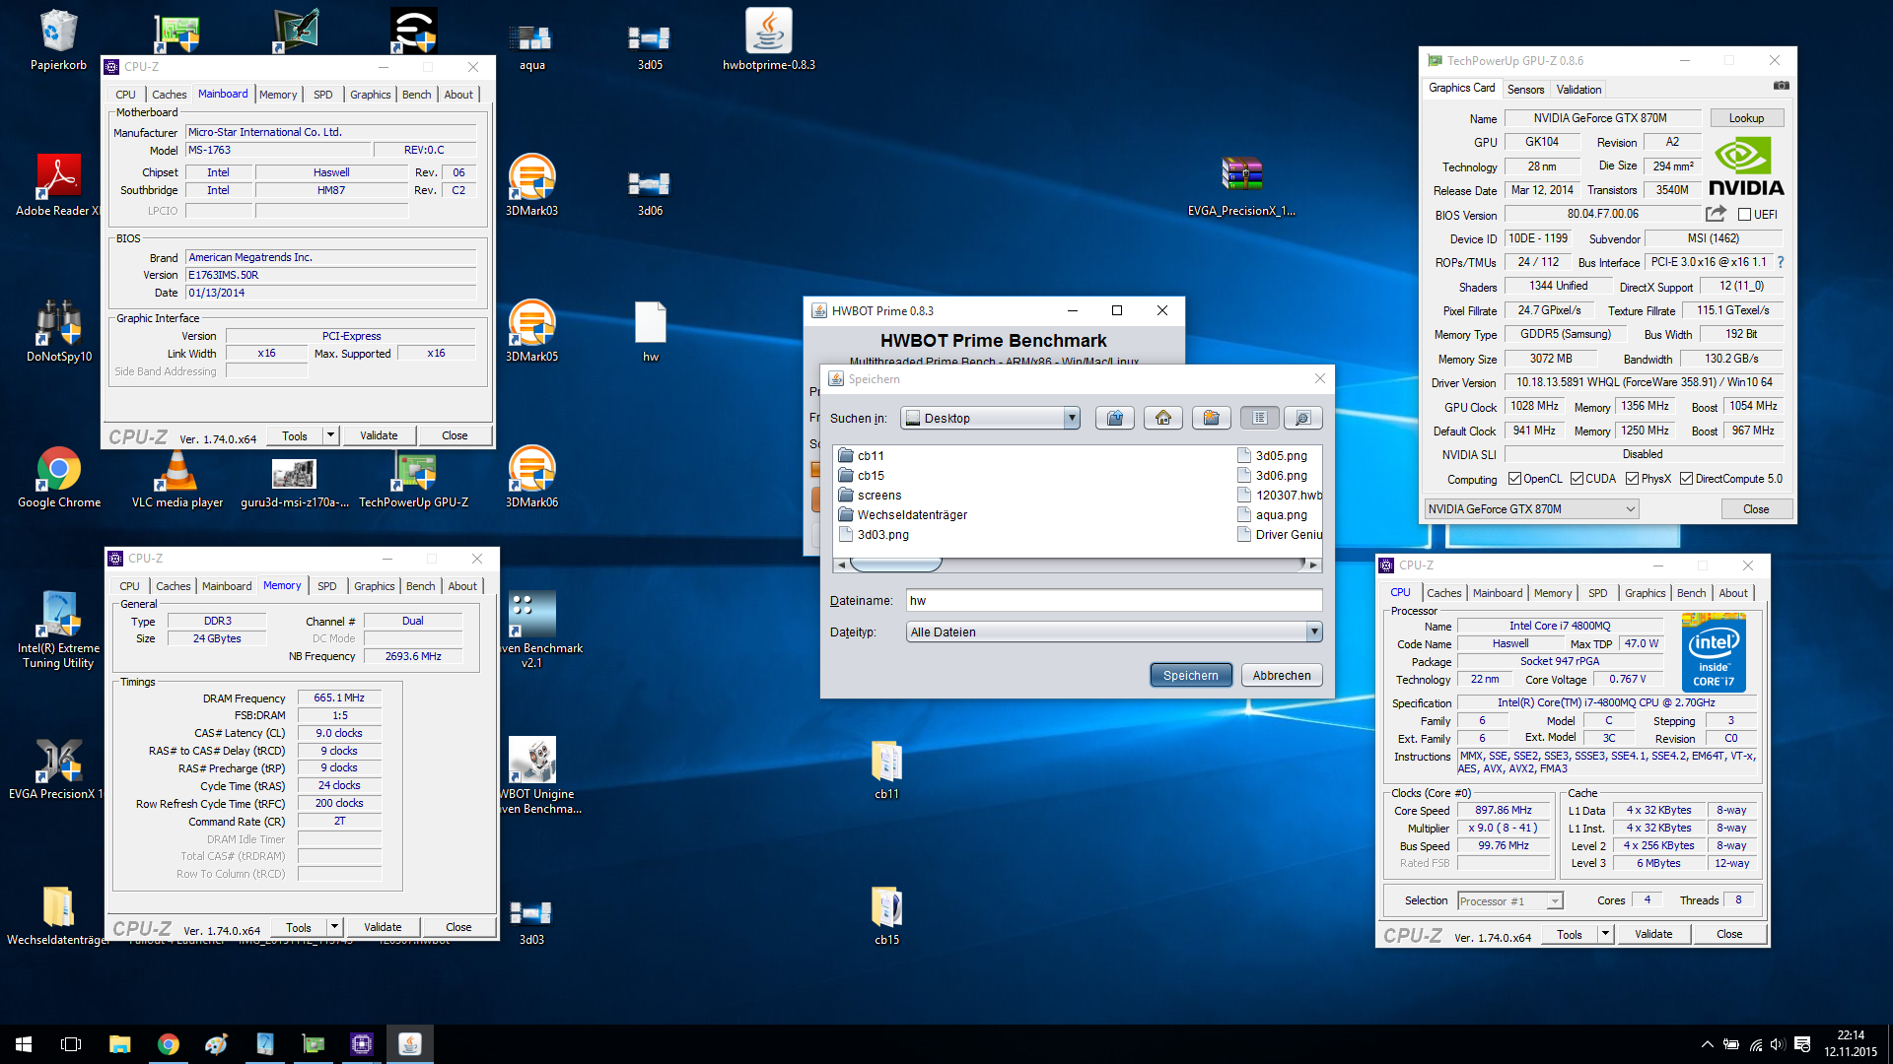Open File Explorer from taskbar
Viewport: 1893px width, 1064px height.
tap(119, 1044)
